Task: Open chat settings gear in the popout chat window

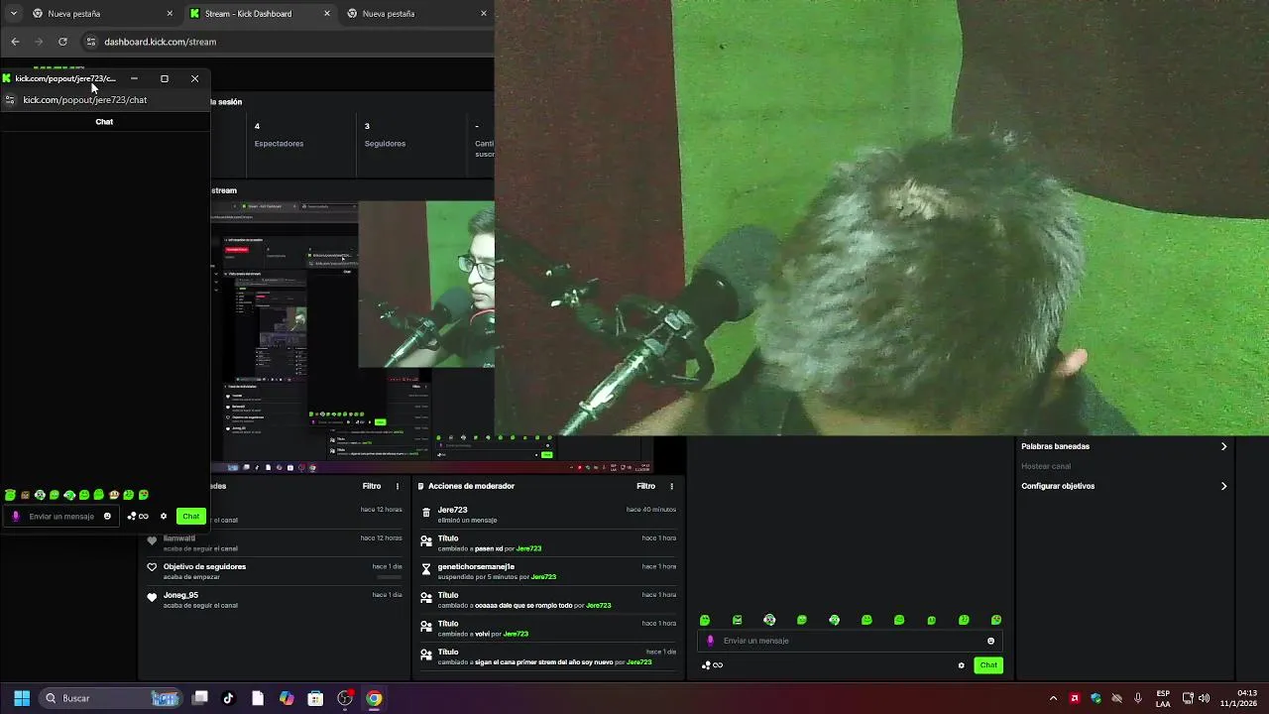Action: (164, 516)
